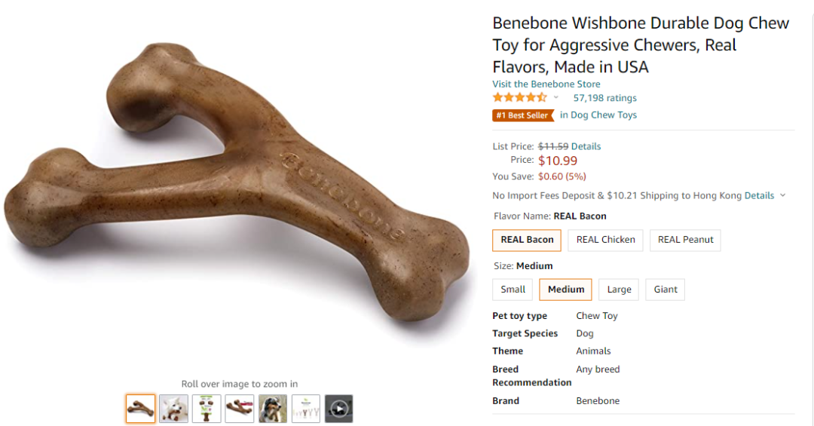Screen dimensions: 814x426
Task: Open the 57,198 ratings link
Action: click(604, 98)
